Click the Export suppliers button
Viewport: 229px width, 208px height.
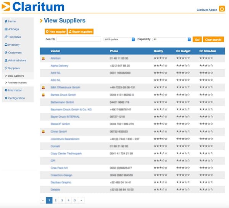click(x=81, y=32)
